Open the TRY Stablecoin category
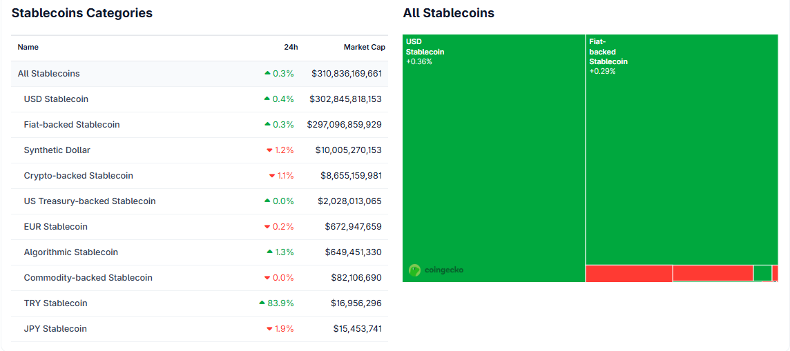790x351 pixels. [x=56, y=303]
